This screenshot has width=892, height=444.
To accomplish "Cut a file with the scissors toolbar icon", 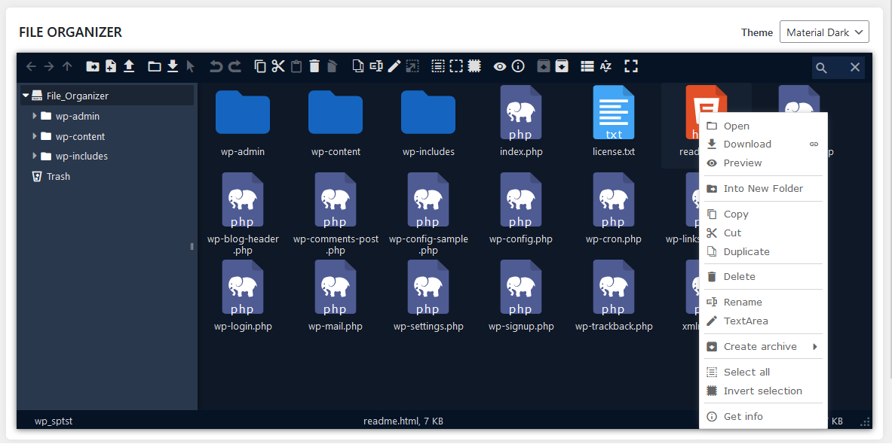I will (277, 66).
